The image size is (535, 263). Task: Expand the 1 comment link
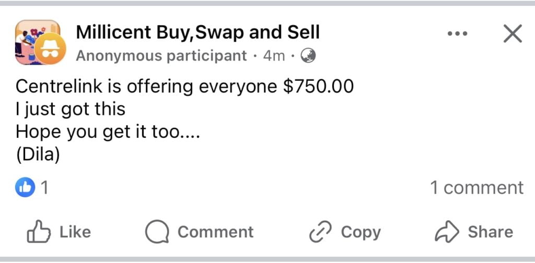coord(476,187)
